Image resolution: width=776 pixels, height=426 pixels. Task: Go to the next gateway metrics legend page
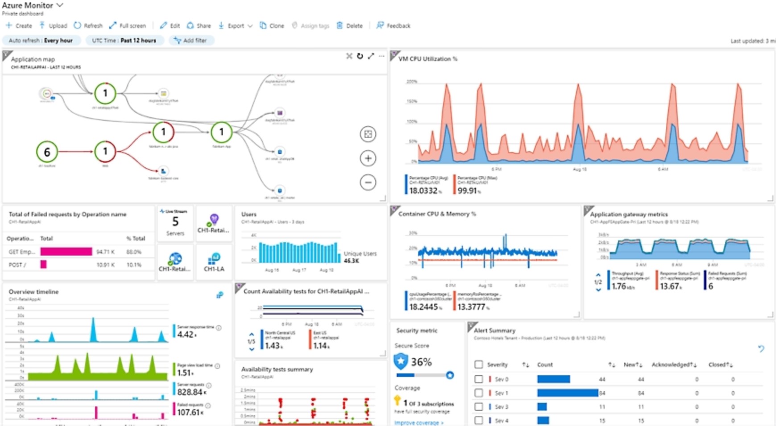pos(598,290)
